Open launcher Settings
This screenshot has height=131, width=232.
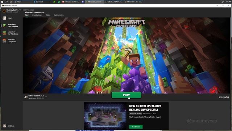tap(9, 126)
